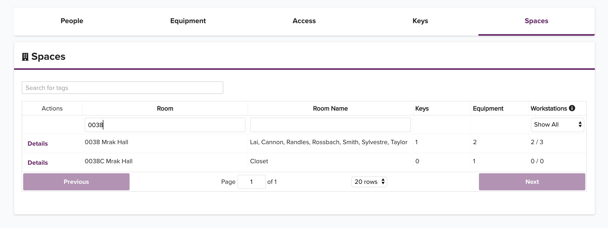The height and width of the screenshot is (228, 608).
Task: Open the 20 rows page size dropdown
Action: 369,182
